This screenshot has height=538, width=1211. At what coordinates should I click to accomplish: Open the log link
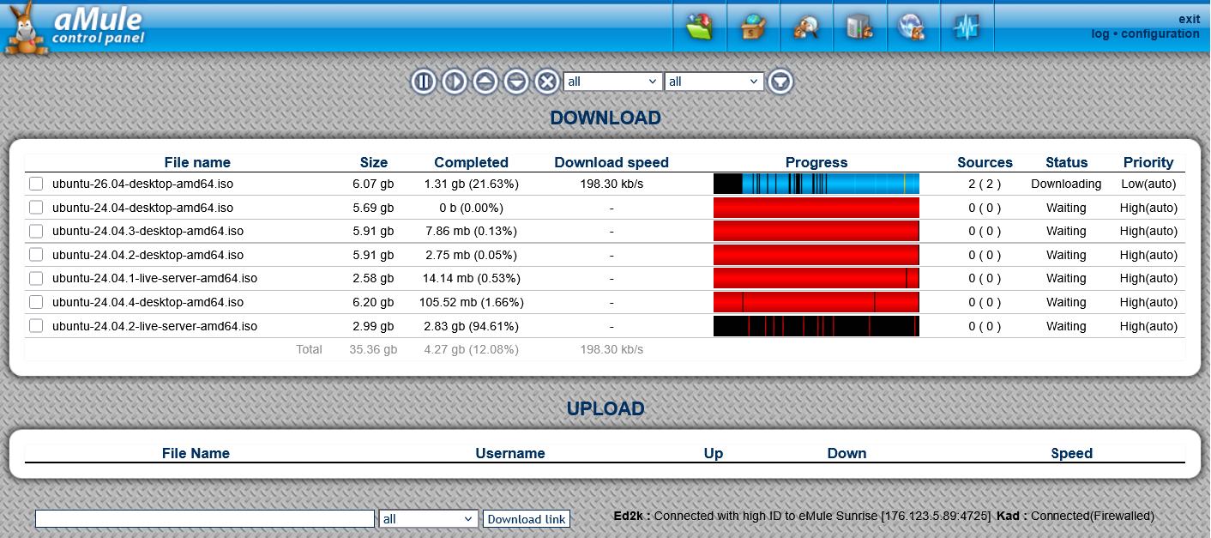(x=1100, y=33)
